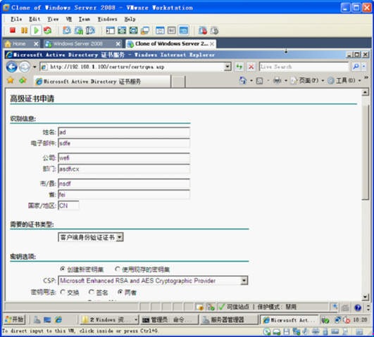Open IE Favorites Center star icon
Screen dimensions: 374x337
click(x=11, y=80)
